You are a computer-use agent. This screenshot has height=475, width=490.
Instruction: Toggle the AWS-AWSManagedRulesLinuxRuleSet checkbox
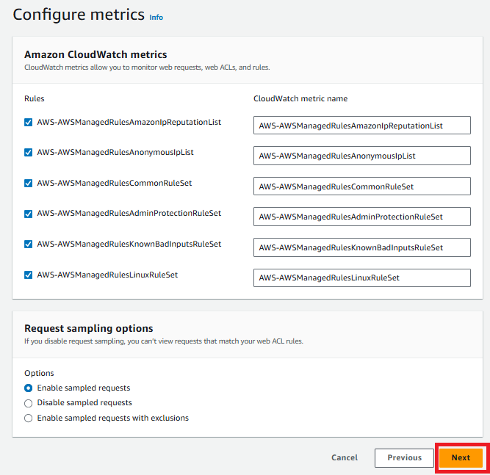tap(28, 275)
